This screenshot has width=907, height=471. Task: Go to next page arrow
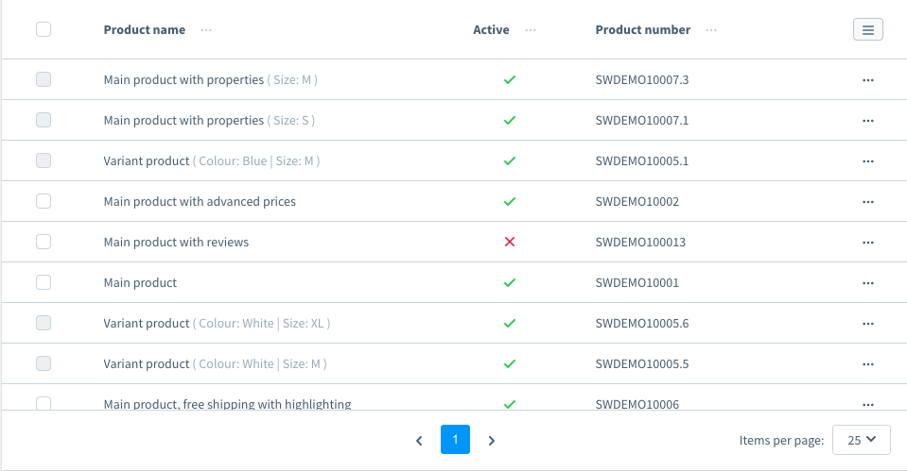[491, 441]
